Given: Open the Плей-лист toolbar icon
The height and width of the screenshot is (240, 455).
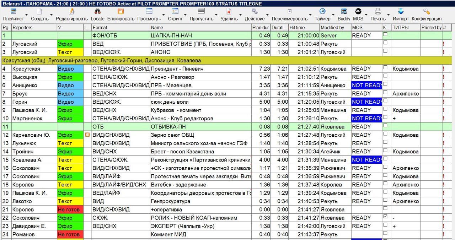Looking at the screenshot, I should point(14,12).
